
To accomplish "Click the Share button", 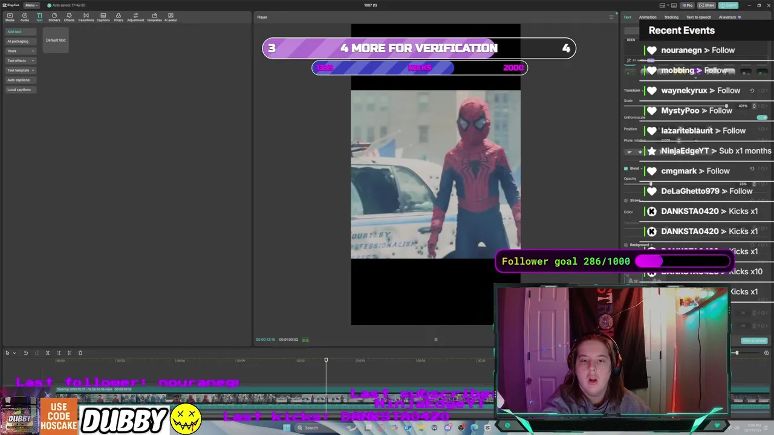I will tap(706, 5).
